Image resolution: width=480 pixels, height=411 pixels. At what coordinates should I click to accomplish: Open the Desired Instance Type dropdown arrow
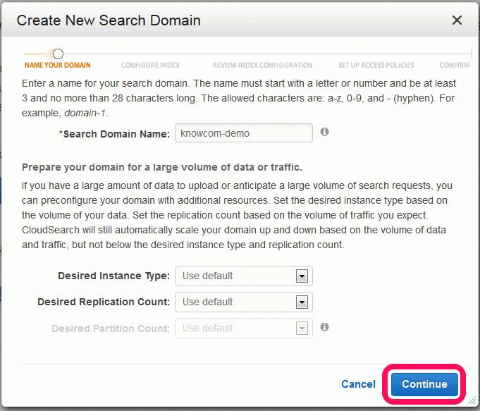pyautogui.click(x=302, y=276)
